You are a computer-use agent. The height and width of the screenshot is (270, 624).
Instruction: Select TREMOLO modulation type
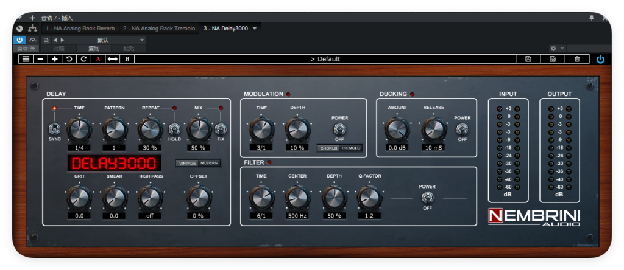[x=350, y=148]
